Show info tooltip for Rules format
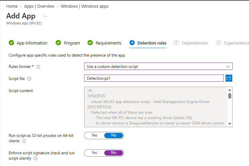Screen dimensions: 249x166 [x=38, y=67]
